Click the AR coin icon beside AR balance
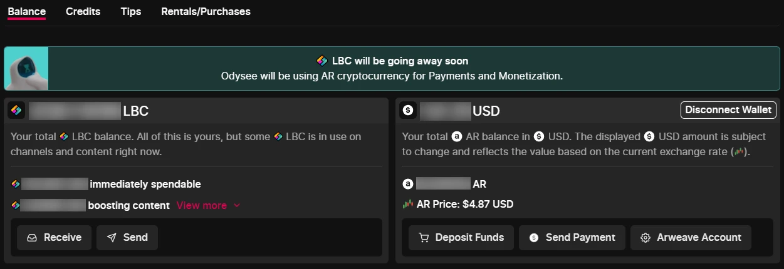 [408, 184]
